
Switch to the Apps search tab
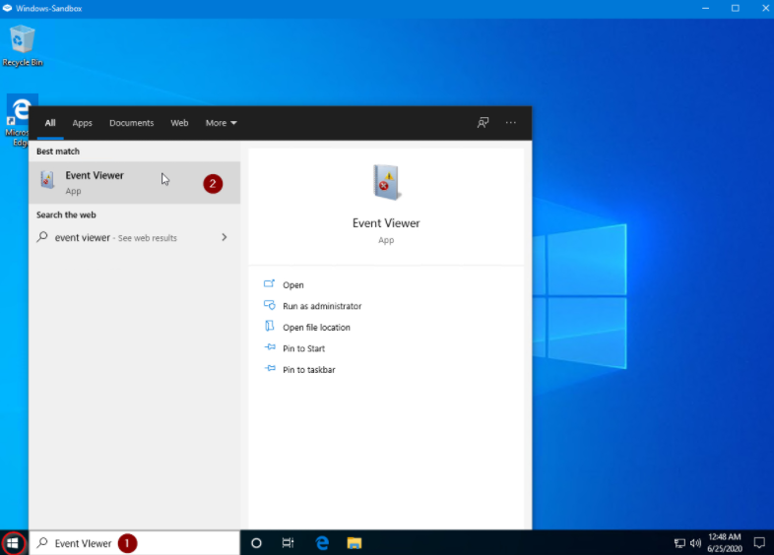82,123
